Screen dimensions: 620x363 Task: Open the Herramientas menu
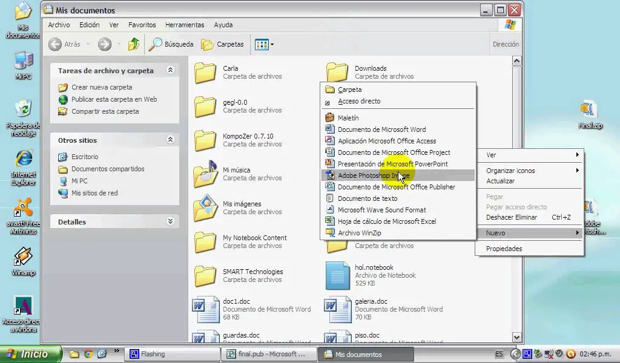tap(185, 25)
